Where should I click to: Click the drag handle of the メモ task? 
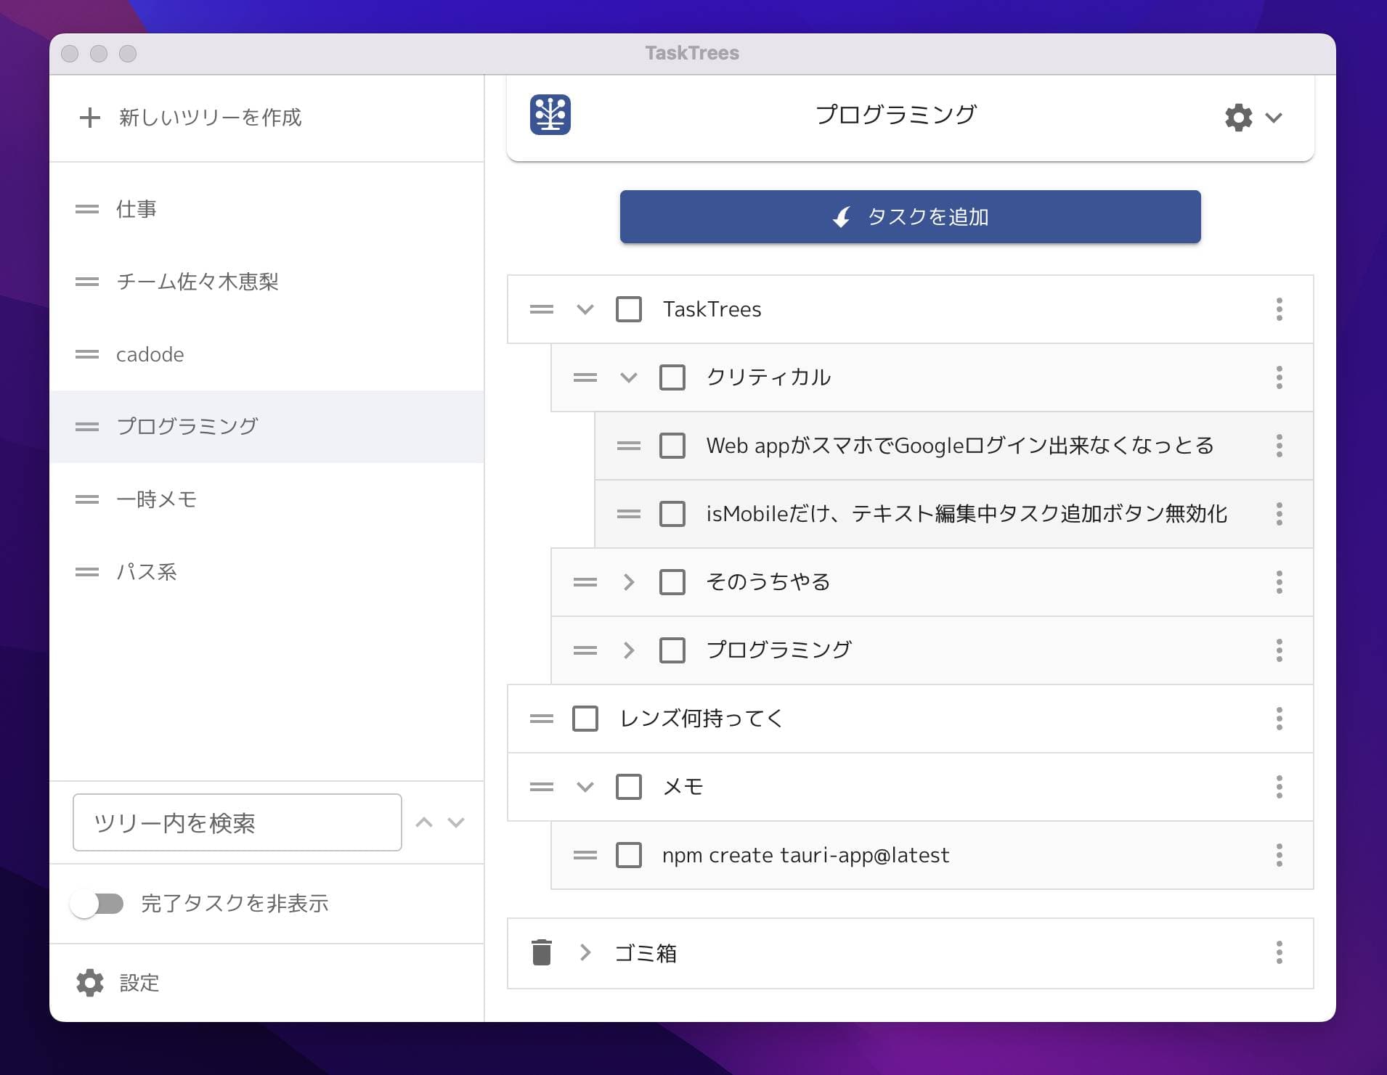click(541, 787)
